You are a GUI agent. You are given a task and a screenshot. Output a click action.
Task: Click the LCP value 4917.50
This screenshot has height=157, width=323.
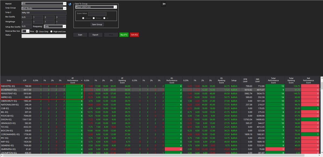click(x=27, y=90)
